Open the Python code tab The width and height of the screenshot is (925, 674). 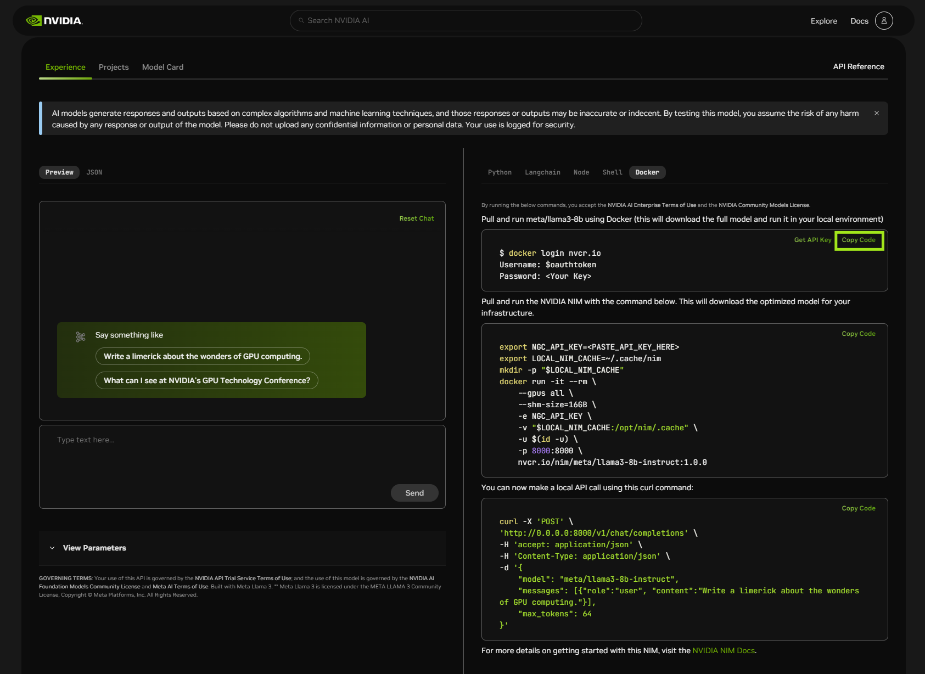tap(500, 172)
